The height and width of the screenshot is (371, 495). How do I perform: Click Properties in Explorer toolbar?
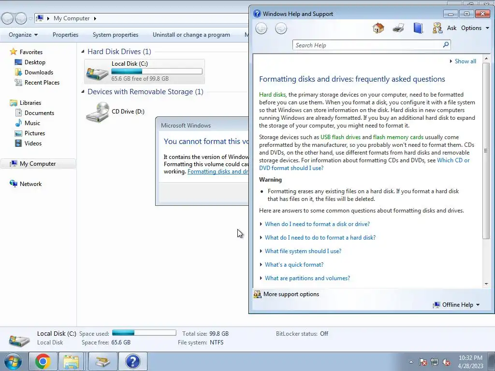(65, 35)
